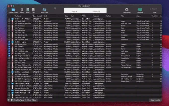Click the 304 bytes size cell
The width and height of the screenshot is (169, 106).
(x=67, y=70)
